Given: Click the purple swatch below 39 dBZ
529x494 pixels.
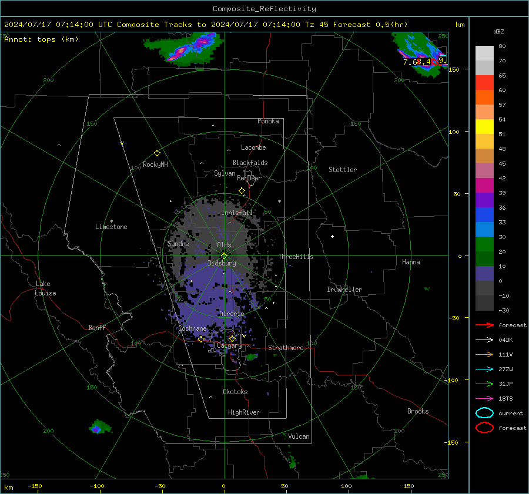Looking at the screenshot, I should coord(484,200).
